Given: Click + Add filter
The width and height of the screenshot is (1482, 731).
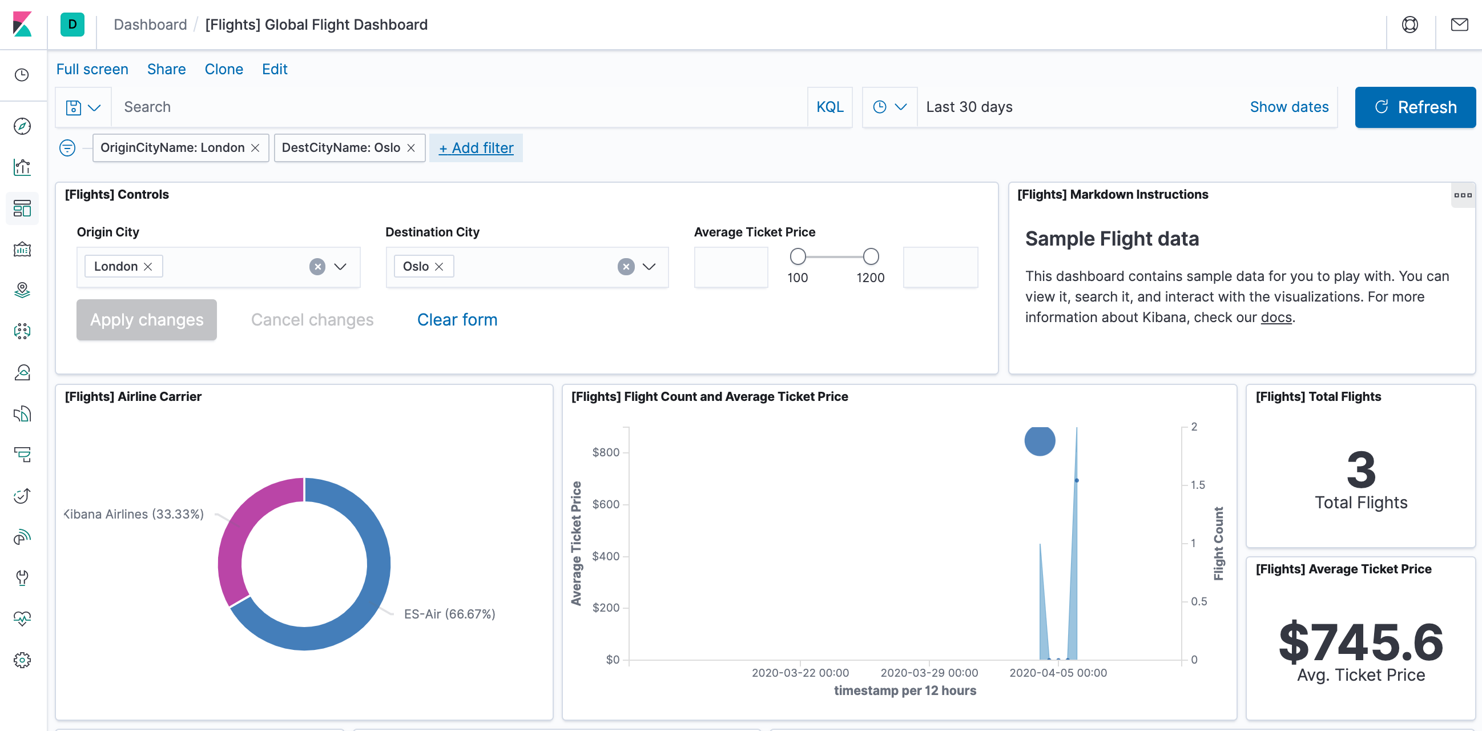Looking at the screenshot, I should 476,148.
